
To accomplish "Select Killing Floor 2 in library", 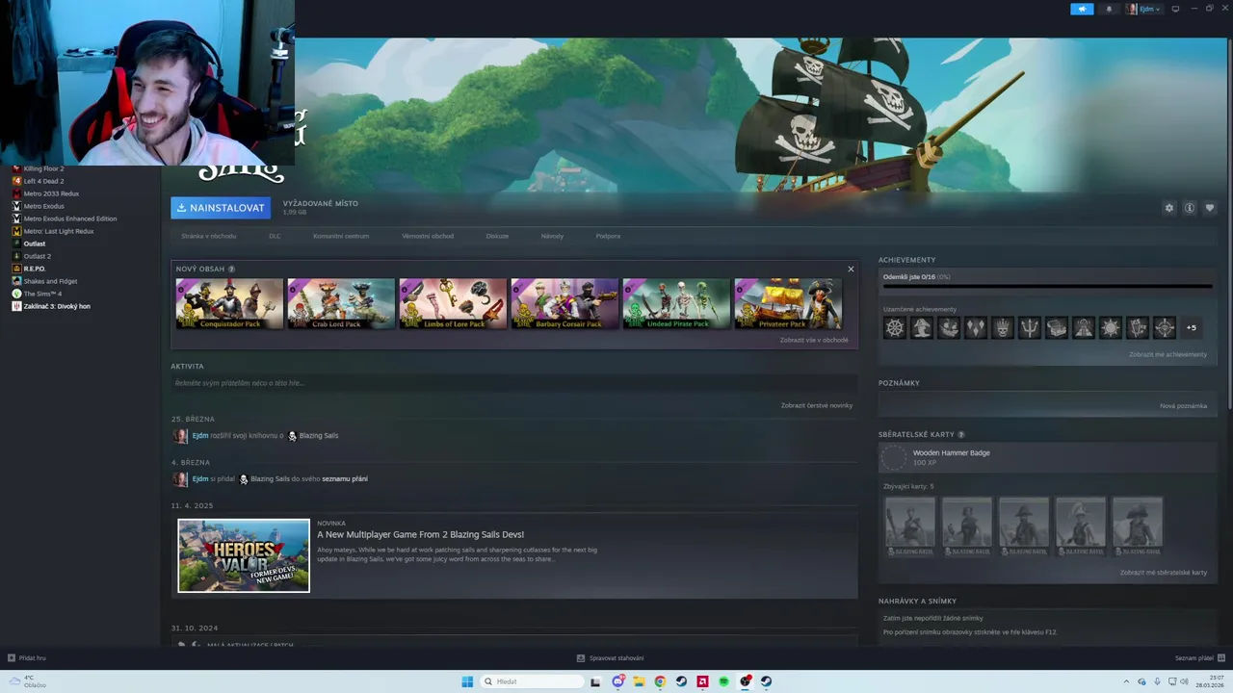I will [44, 168].
